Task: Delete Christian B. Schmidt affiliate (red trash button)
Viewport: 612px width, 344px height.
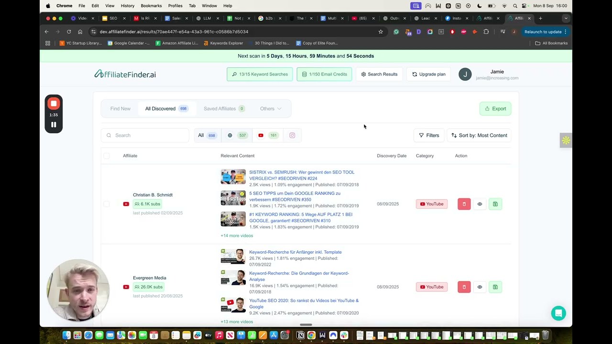Action: (464, 204)
